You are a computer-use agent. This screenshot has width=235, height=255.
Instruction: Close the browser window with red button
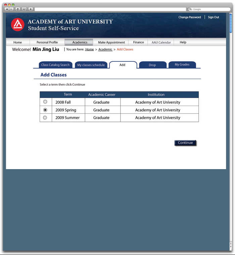(x=5, y=5)
